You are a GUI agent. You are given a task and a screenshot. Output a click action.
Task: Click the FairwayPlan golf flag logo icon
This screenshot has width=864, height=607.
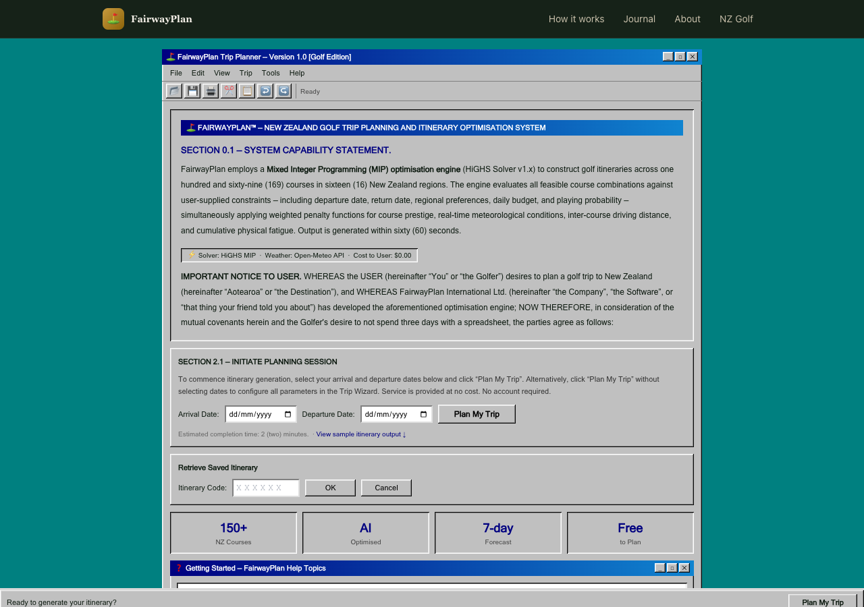pyautogui.click(x=113, y=19)
